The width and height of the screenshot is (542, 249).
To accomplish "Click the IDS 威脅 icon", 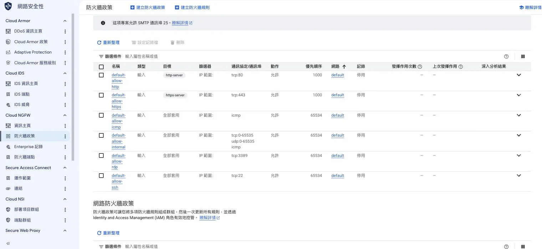I will coord(8,105).
